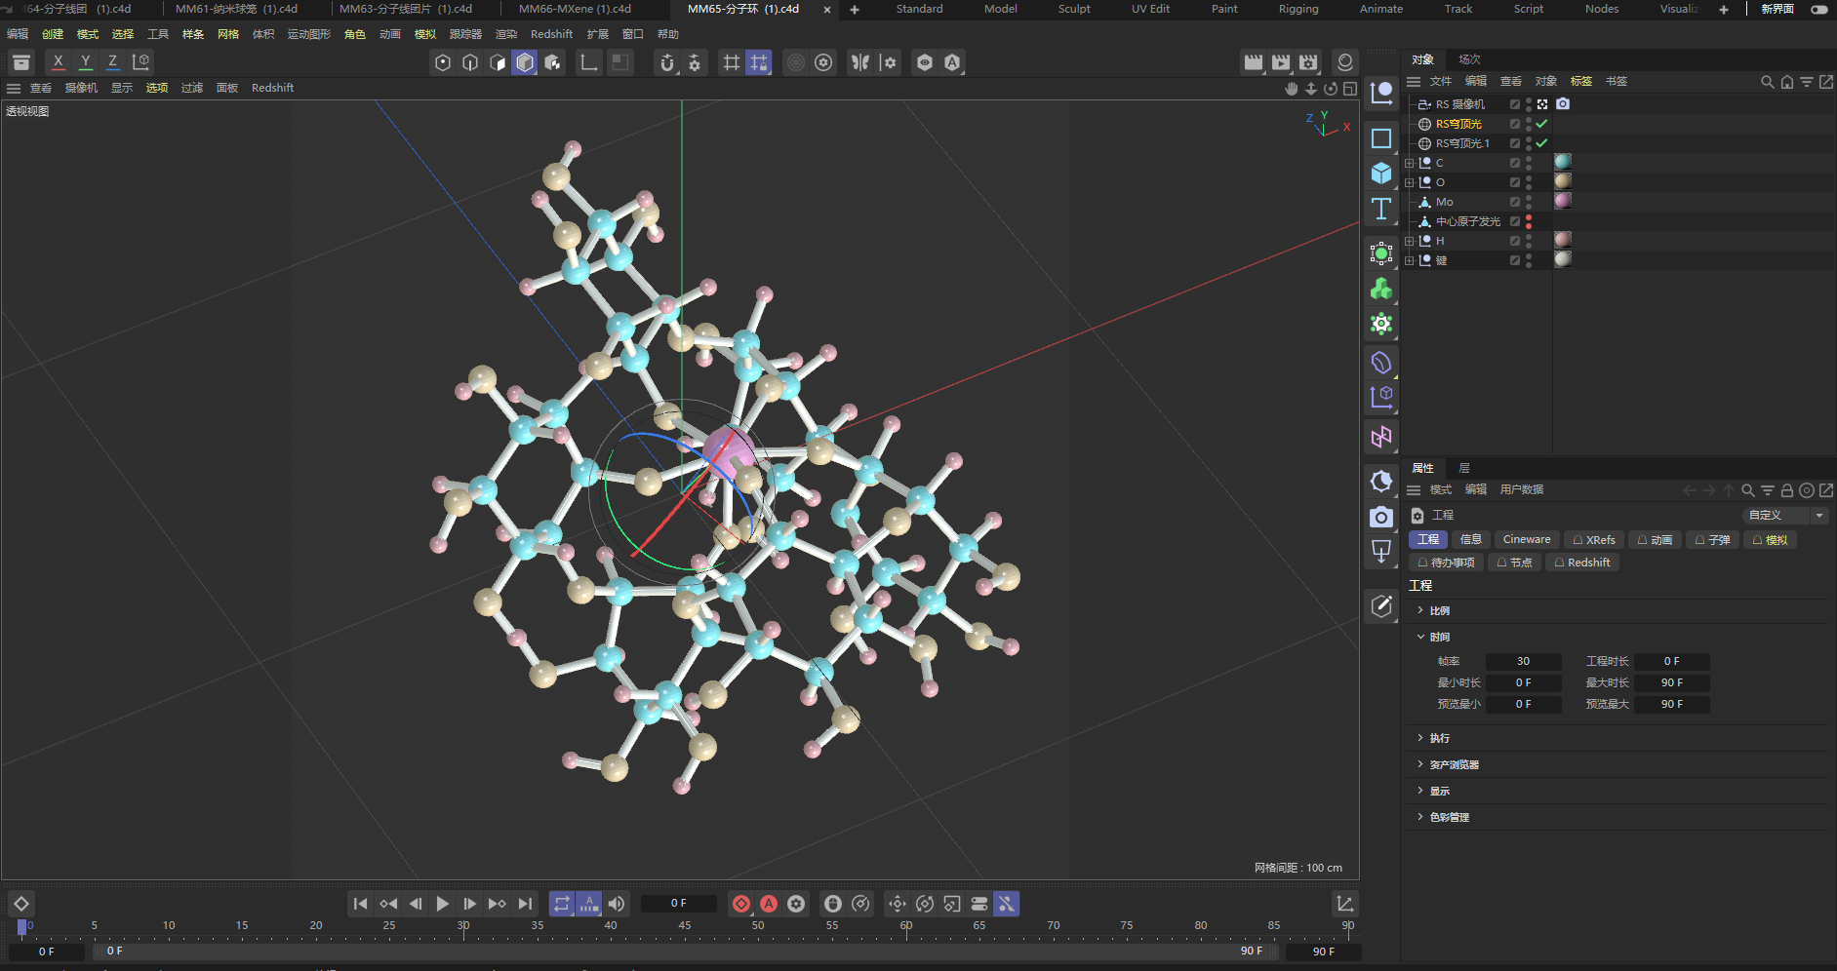Open the Redshift main menu

(551, 34)
